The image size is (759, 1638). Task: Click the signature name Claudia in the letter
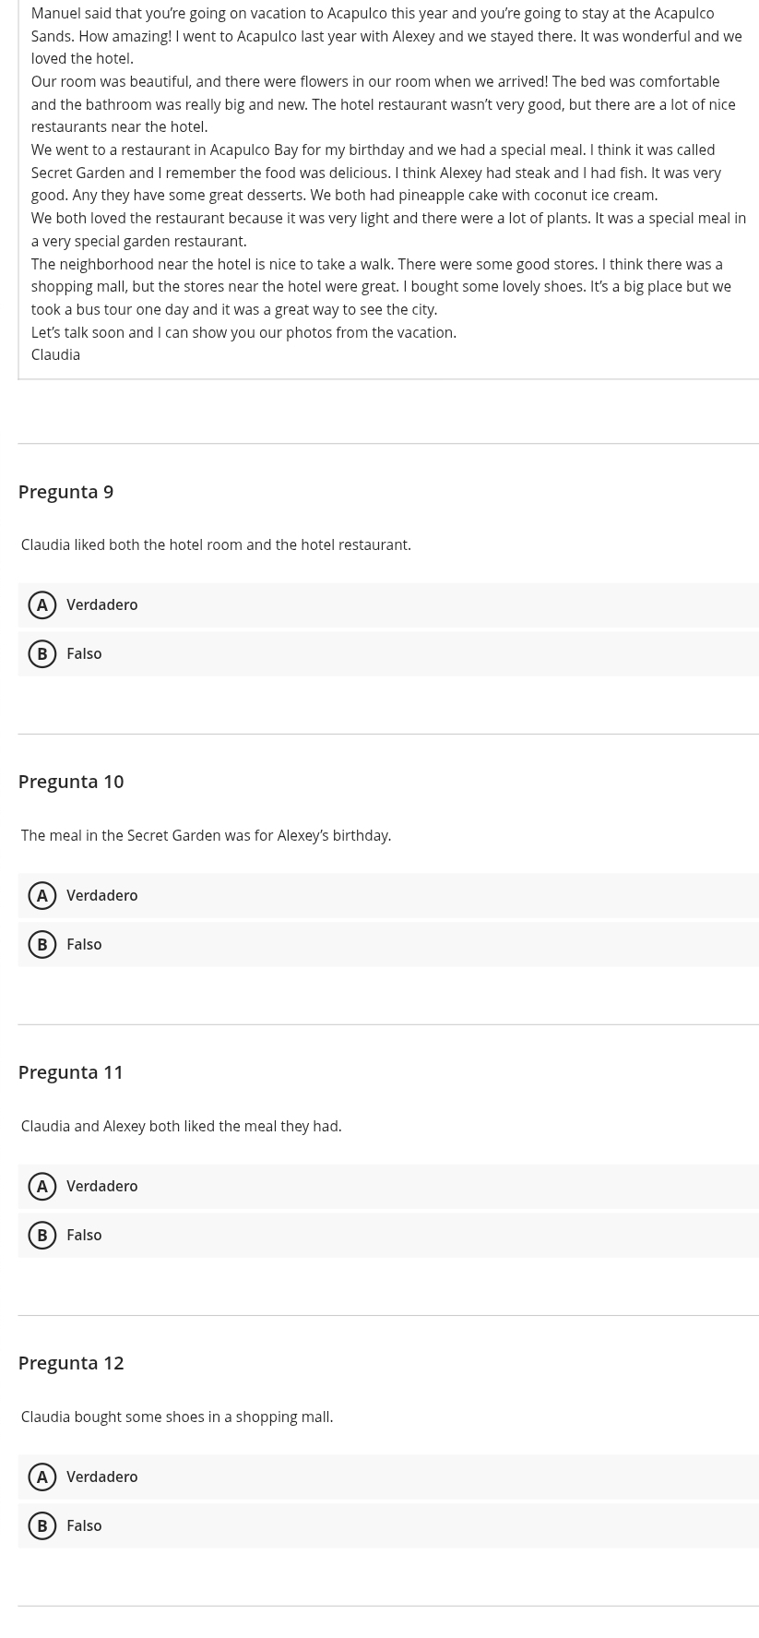click(x=55, y=355)
